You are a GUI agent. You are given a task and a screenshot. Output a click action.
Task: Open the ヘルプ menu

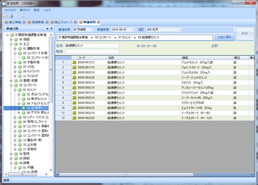47,10
